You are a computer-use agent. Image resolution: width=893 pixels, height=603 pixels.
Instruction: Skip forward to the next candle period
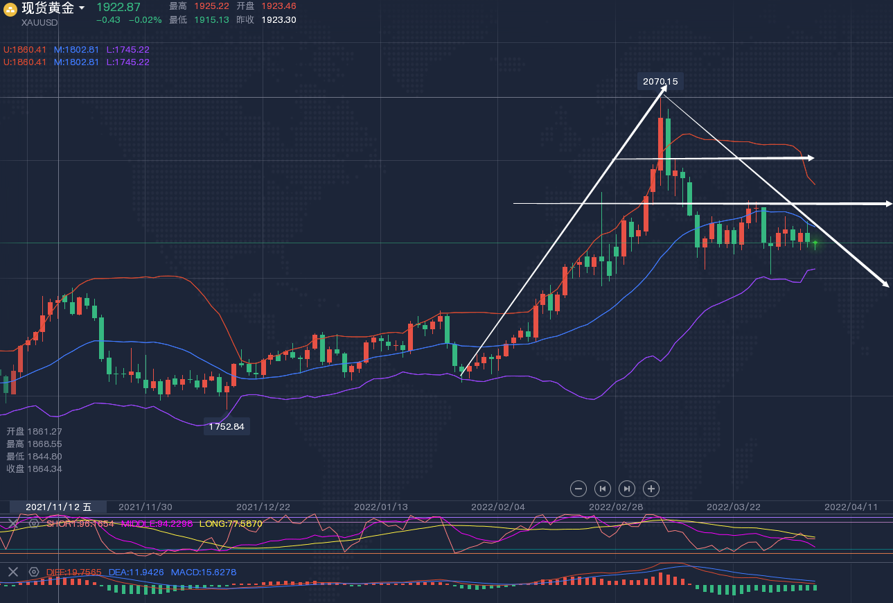627,489
